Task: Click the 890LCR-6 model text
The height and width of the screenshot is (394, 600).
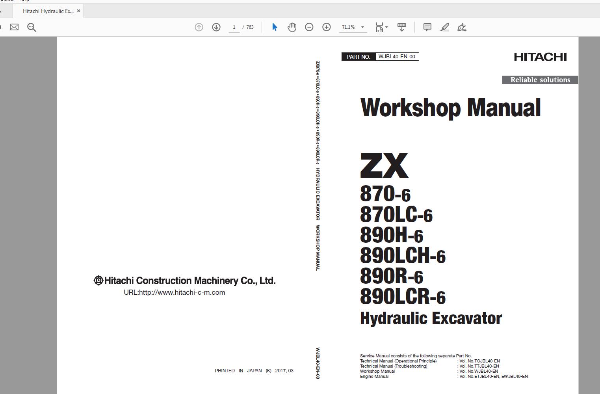Action: [403, 297]
